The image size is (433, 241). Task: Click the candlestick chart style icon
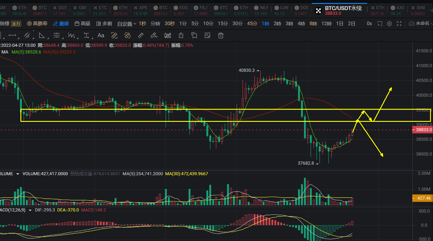pyautogui.click(x=168, y=36)
